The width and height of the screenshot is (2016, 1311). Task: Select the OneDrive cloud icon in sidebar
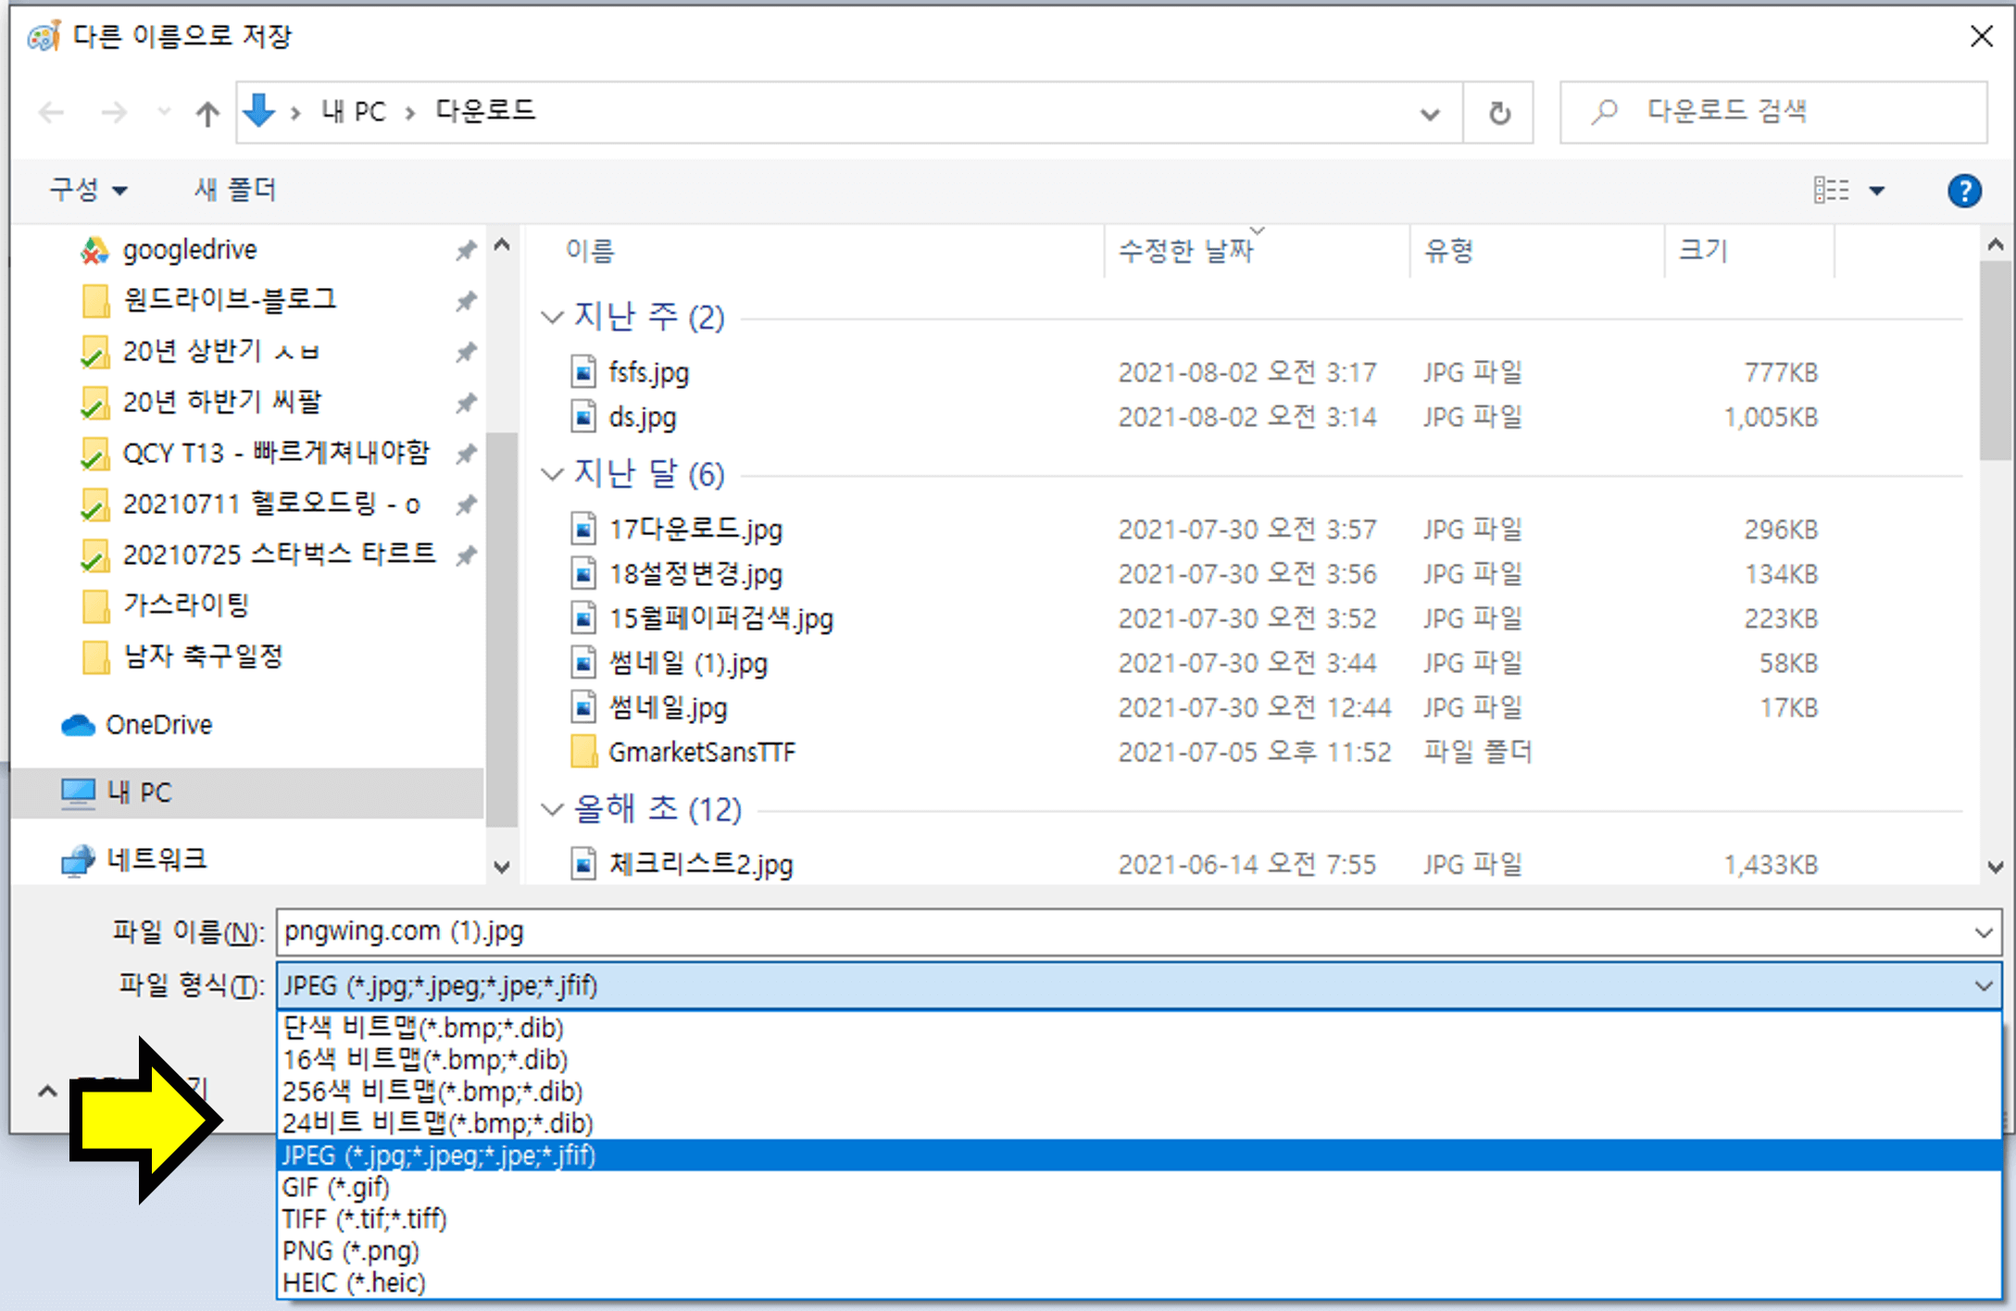click(x=78, y=724)
